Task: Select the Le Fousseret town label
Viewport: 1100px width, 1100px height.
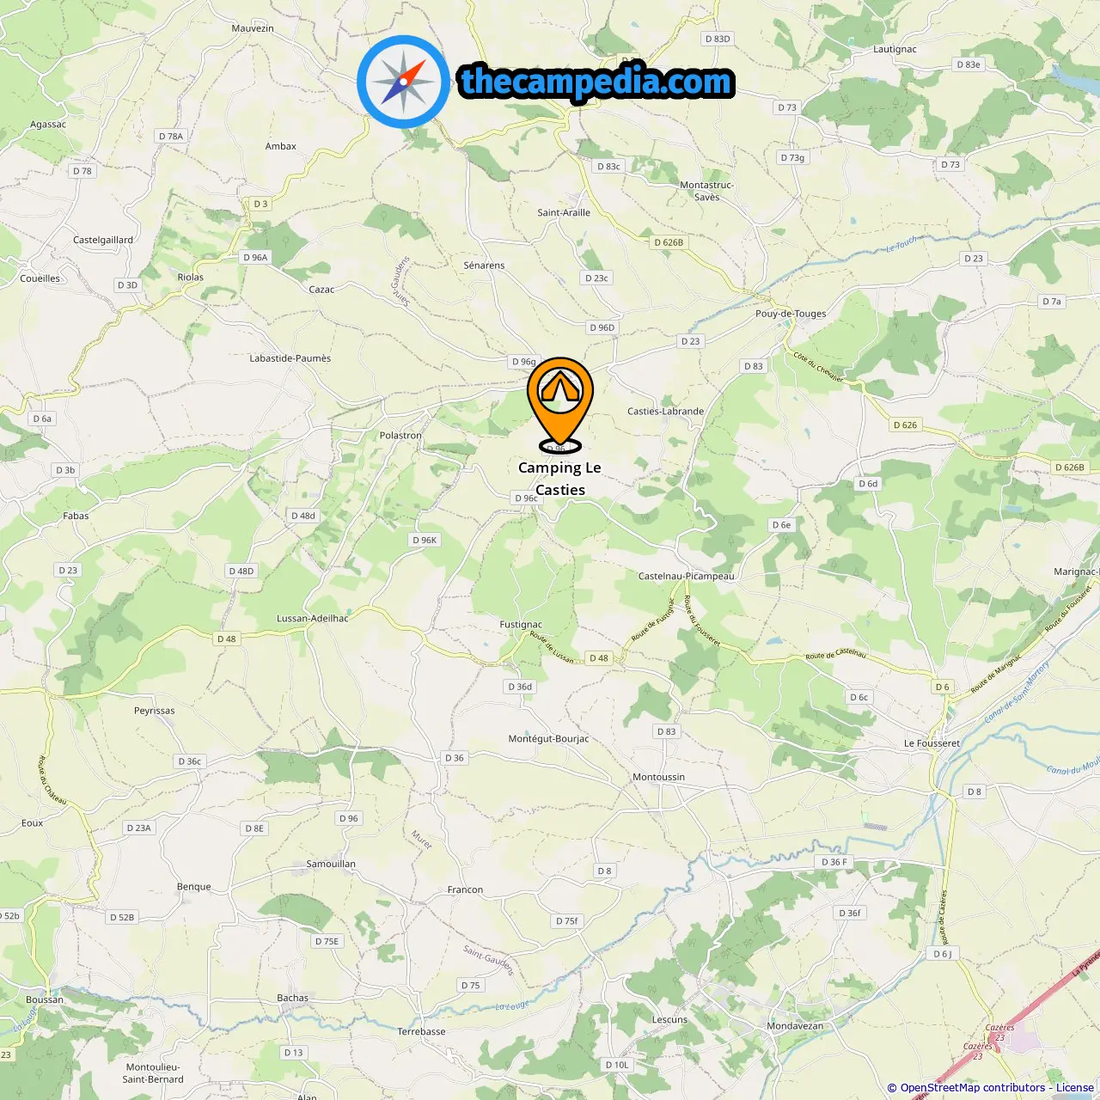Action: click(x=932, y=743)
